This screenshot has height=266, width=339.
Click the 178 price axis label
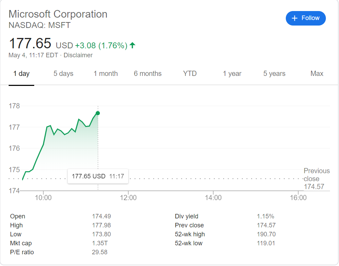click(14, 106)
